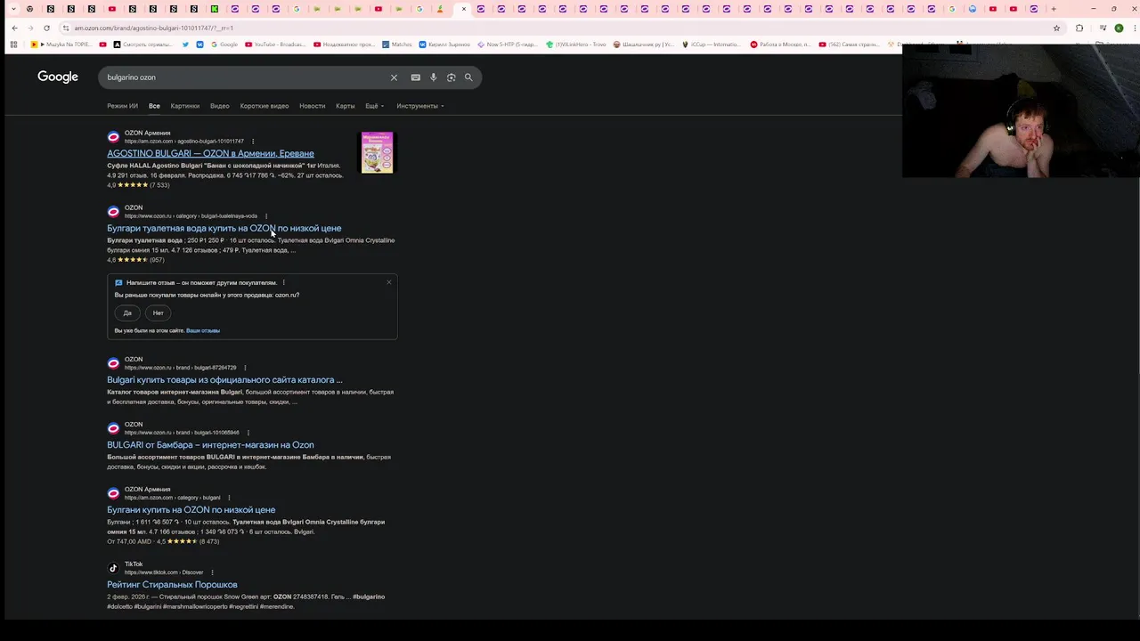This screenshot has height=641, width=1140.
Task: Close the review prompt card
Action: tap(388, 282)
